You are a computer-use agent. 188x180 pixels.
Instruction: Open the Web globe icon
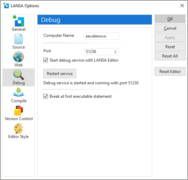click(19, 57)
